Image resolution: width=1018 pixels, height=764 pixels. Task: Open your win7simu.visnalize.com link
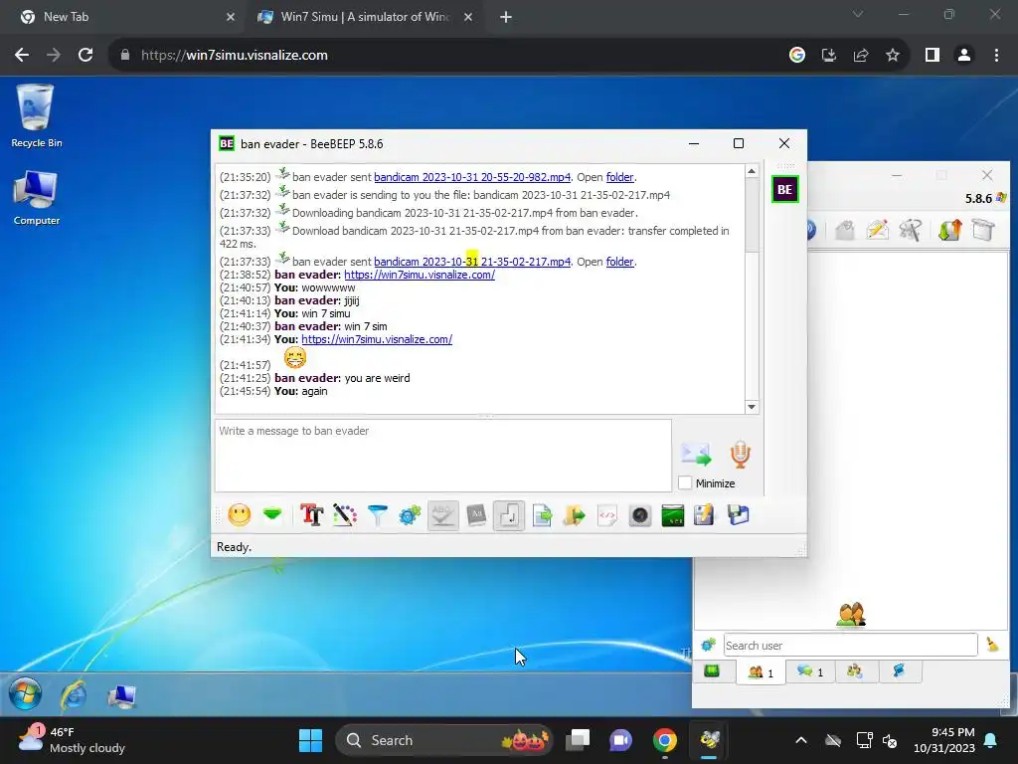(x=377, y=339)
